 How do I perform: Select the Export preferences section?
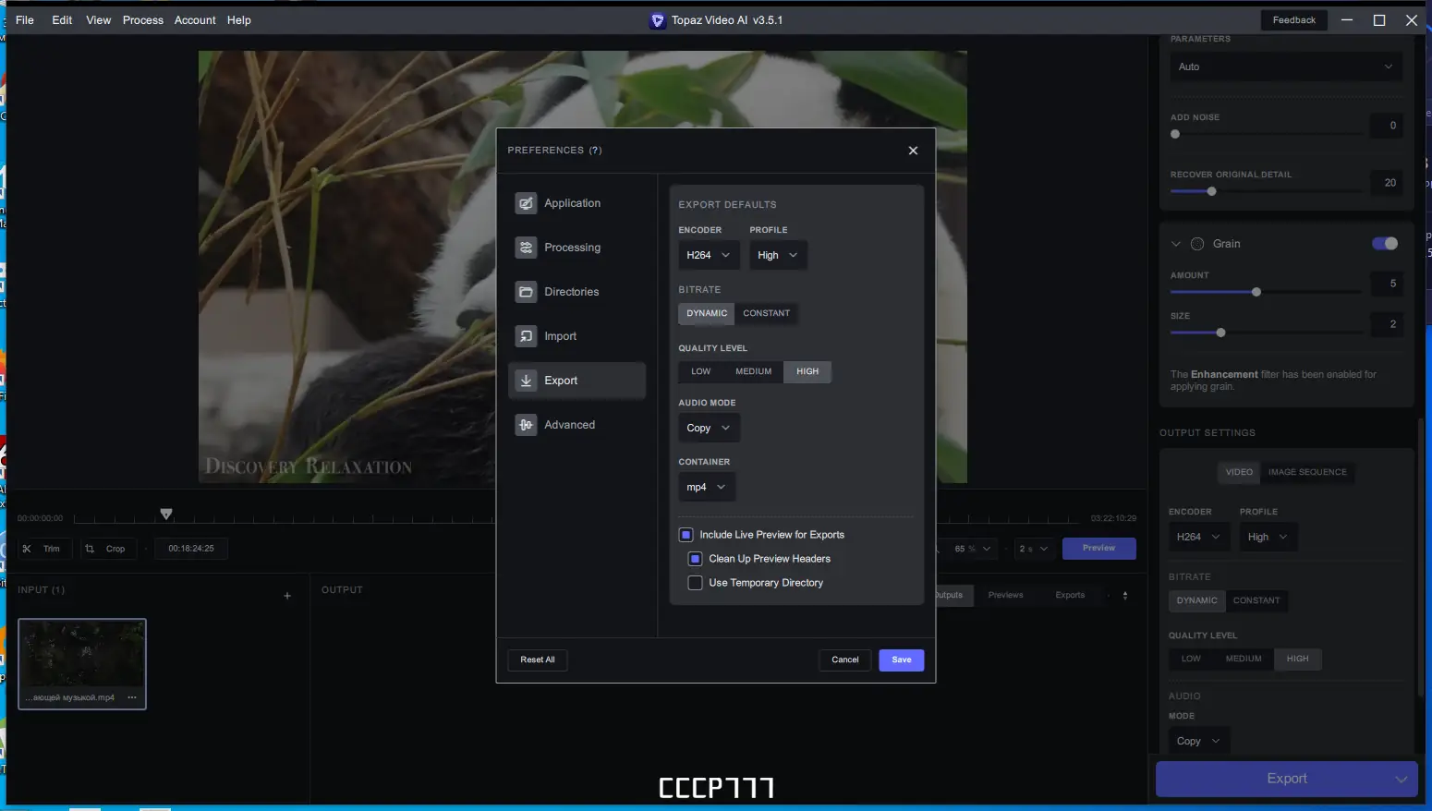(576, 381)
